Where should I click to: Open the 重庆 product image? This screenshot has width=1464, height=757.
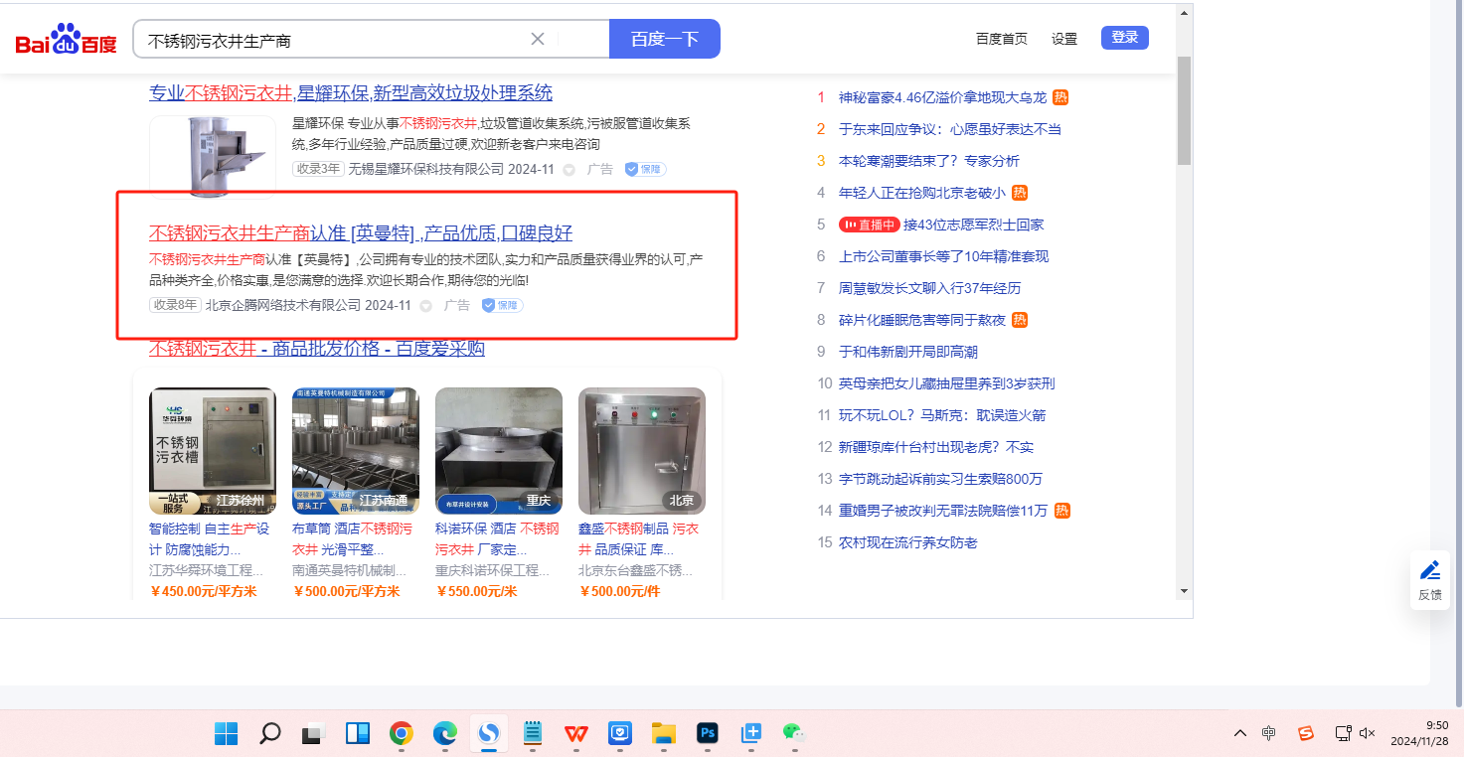499,451
